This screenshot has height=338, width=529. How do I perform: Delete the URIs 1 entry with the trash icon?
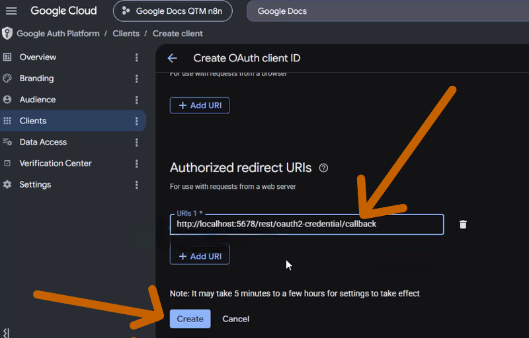(463, 224)
